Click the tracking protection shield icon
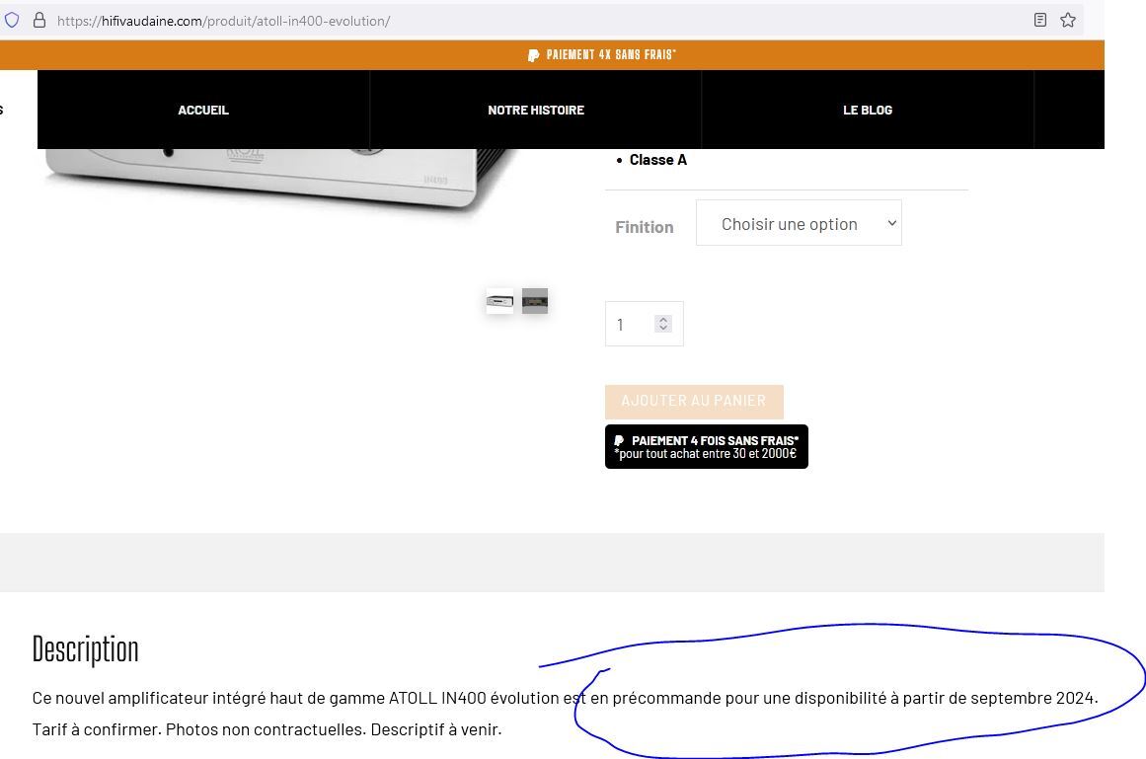Viewport: 1146px width, 759px height. tap(11, 21)
